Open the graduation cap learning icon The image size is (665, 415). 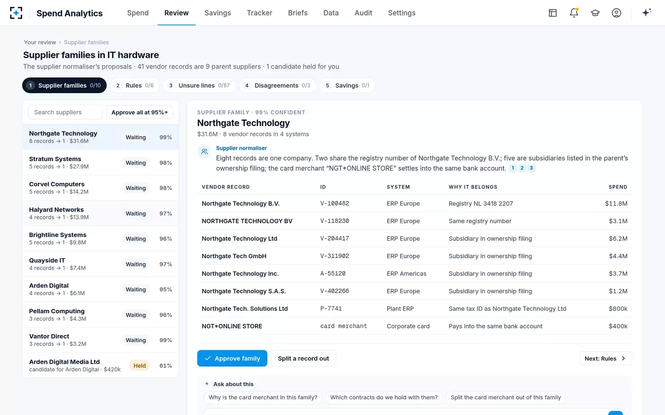595,13
